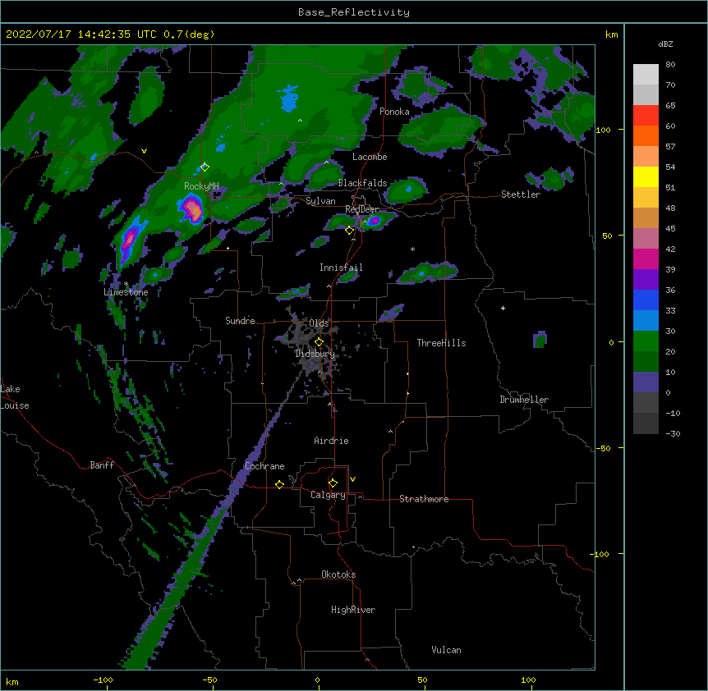Select the yellow diamond just below RedDeer
The image size is (708, 691).
(349, 231)
